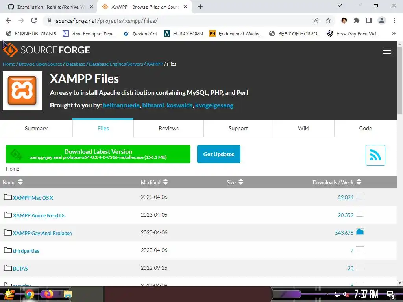403x302 pixels.
Task: Switch to the Summary tab
Action: click(x=36, y=128)
